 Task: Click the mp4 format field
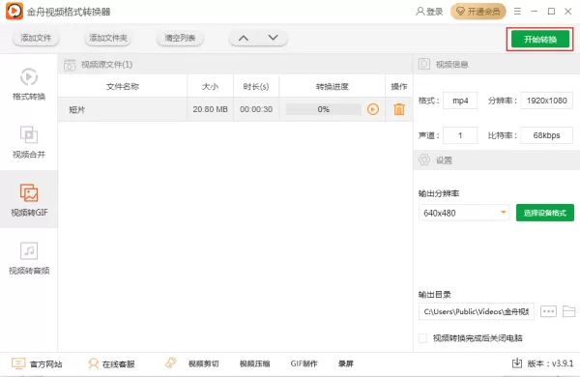click(x=460, y=101)
